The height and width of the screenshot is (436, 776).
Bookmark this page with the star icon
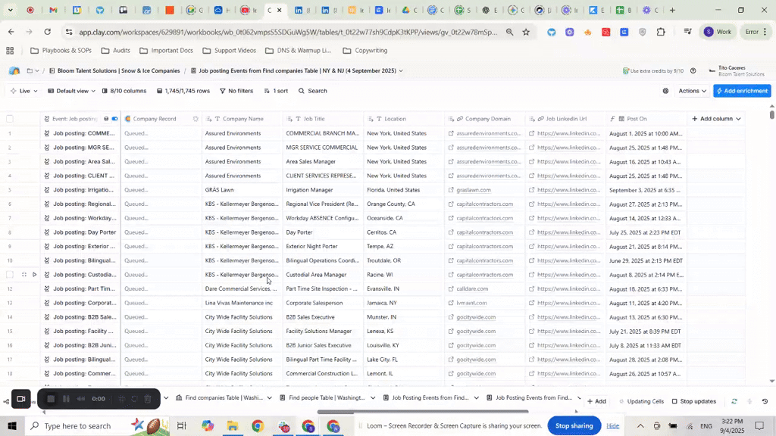526,32
